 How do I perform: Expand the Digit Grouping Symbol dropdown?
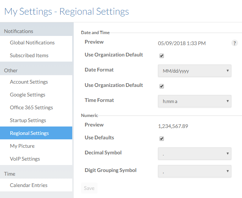click(x=194, y=171)
